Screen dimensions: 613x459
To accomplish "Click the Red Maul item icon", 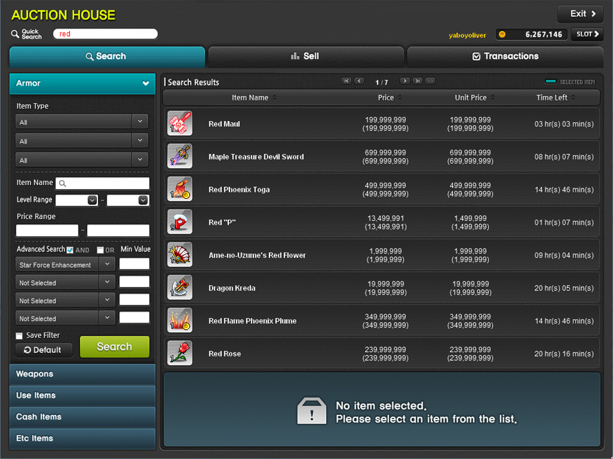I will (180, 124).
